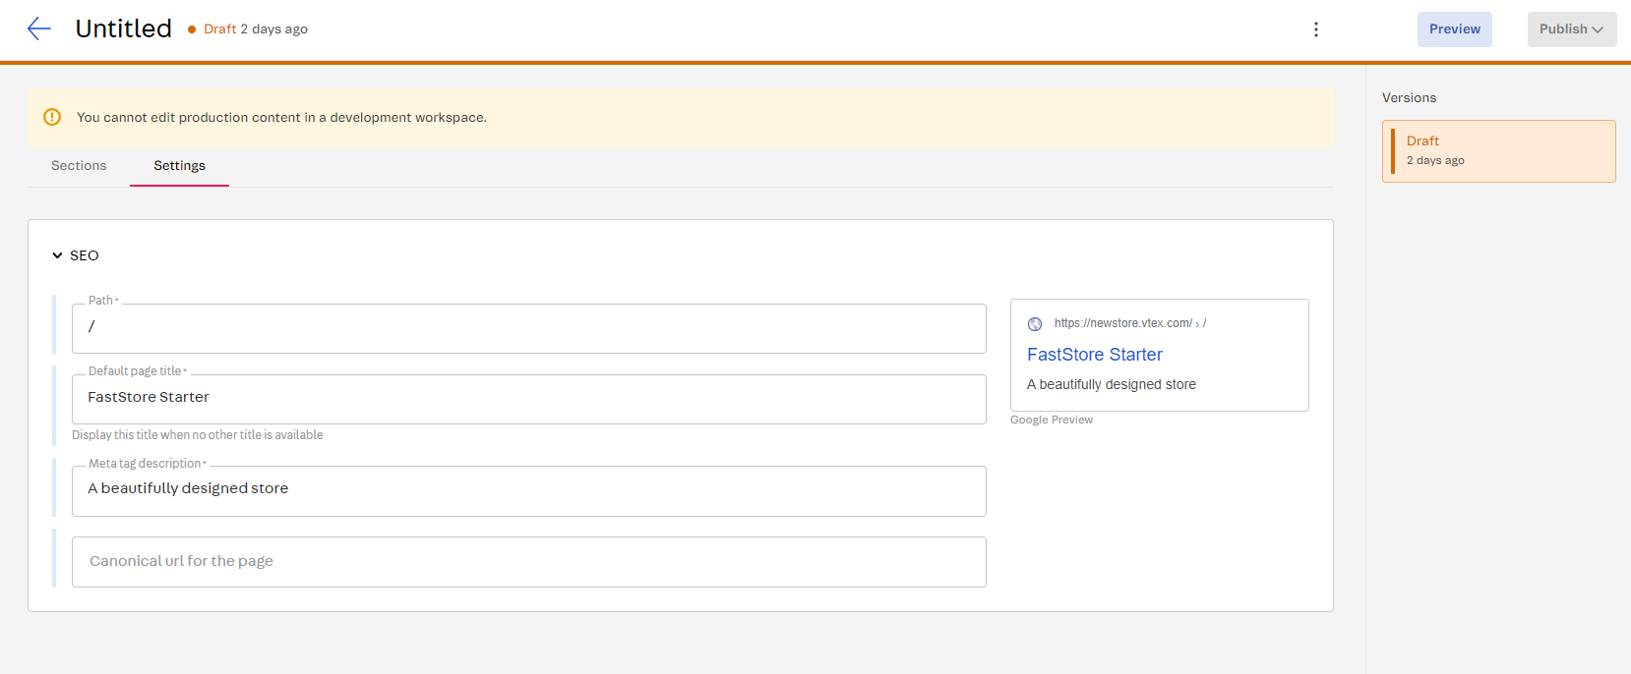
Task: Click the Google Preview caption
Action: click(1052, 420)
